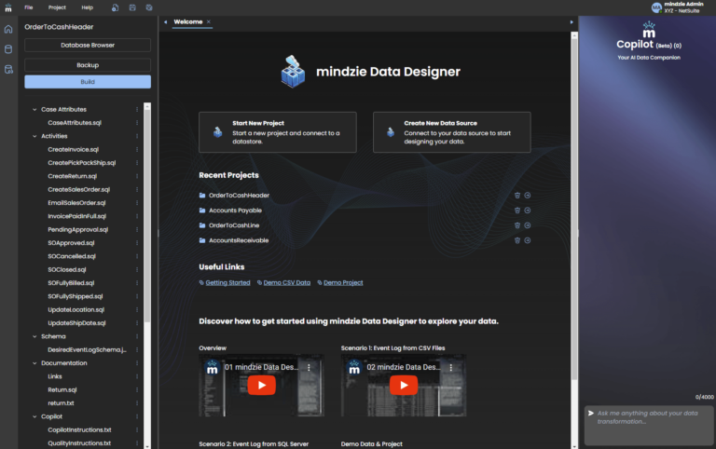The height and width of the screenshot is (449, 716).
Task: Click the trash icon for OrderToCashLine
Action: 517,225
